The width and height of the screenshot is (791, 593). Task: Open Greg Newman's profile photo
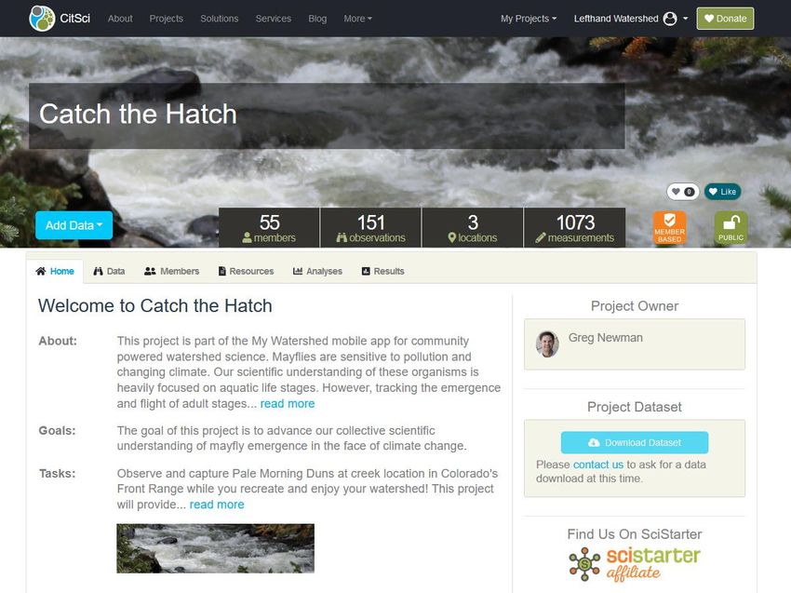click(547, 344)
